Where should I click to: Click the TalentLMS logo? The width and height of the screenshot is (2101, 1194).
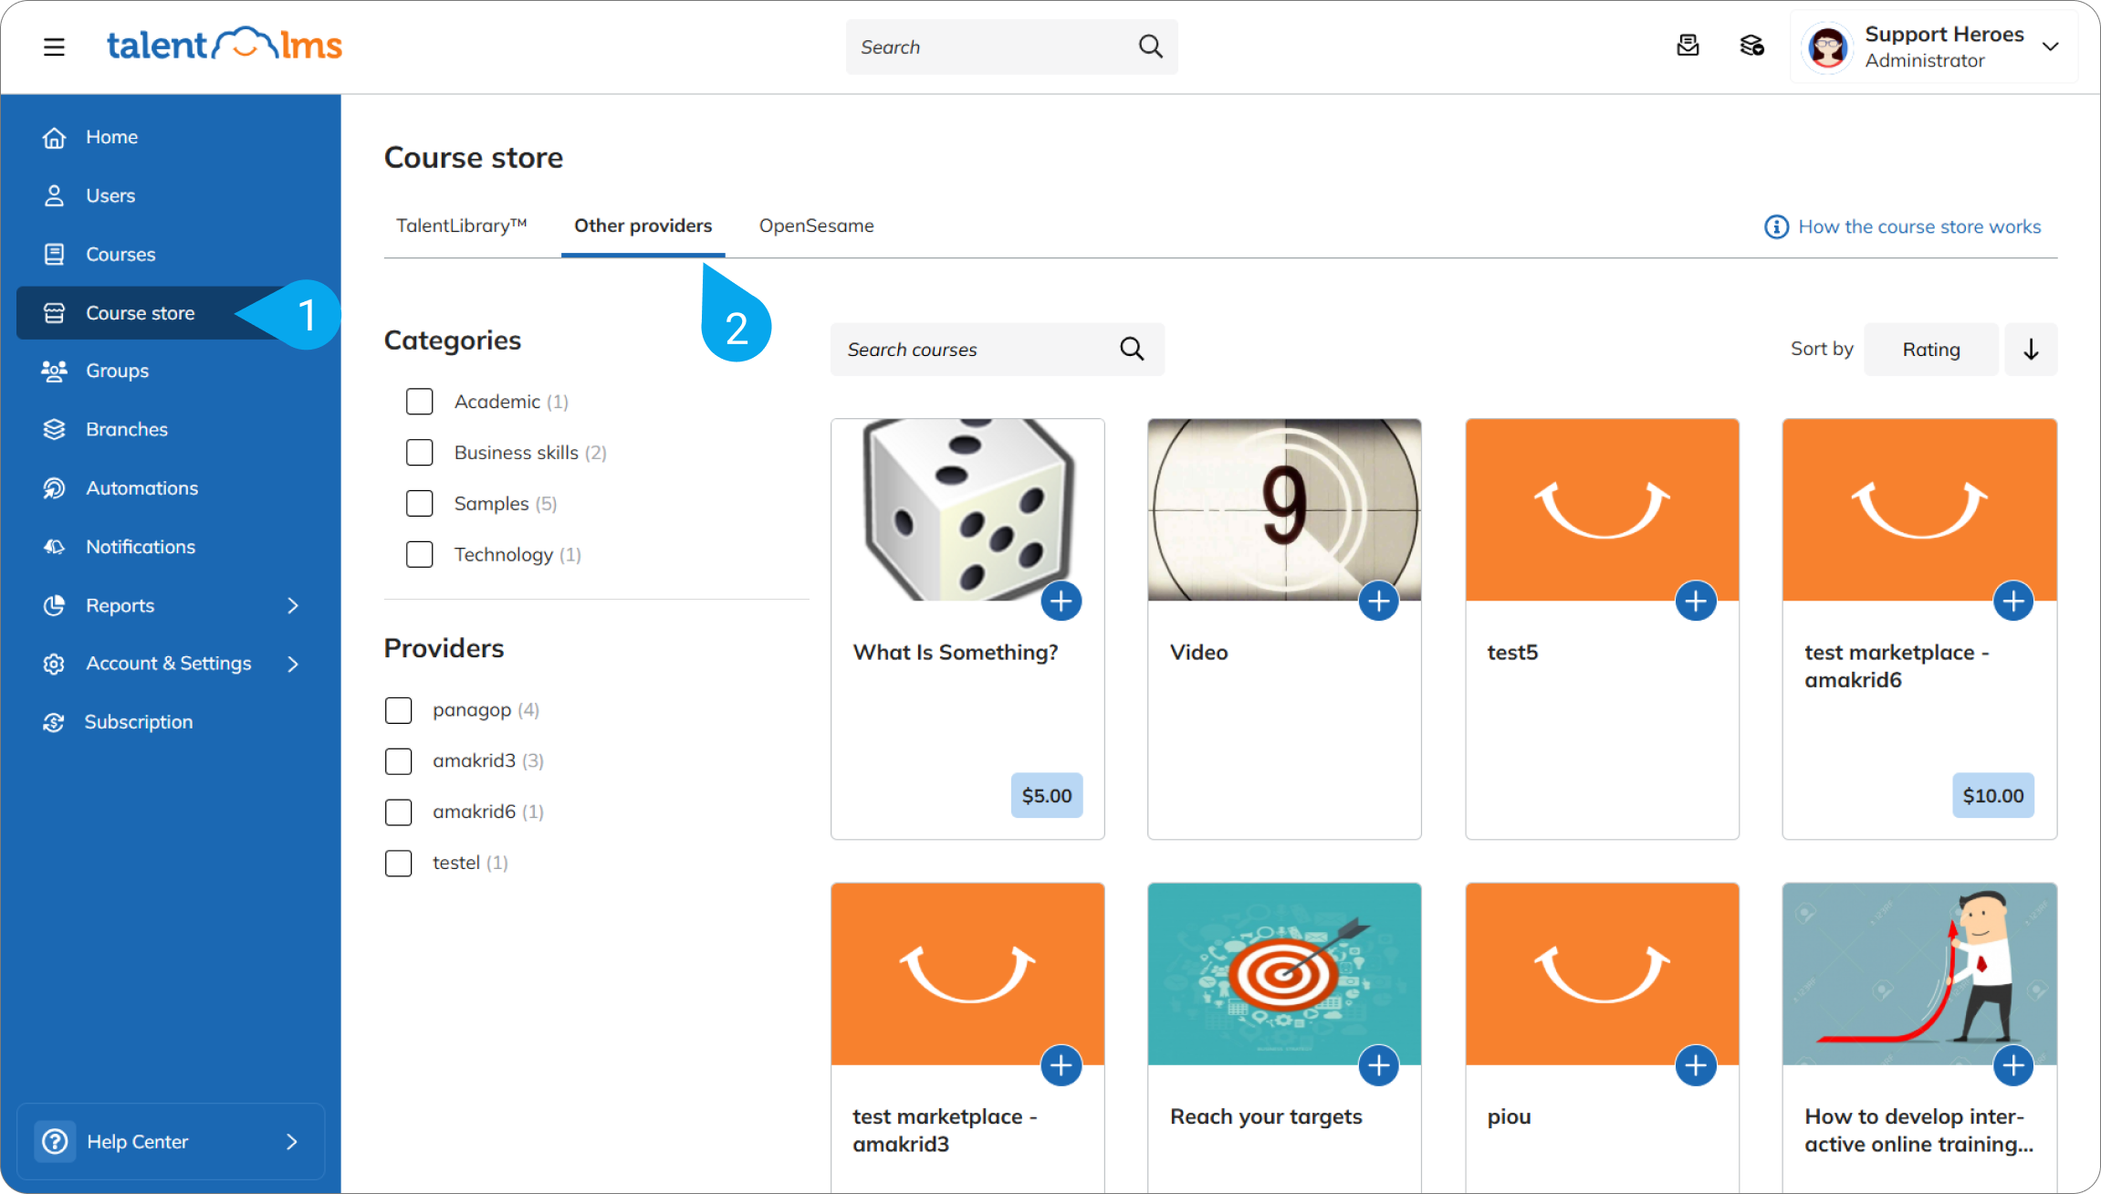(225, 45)
